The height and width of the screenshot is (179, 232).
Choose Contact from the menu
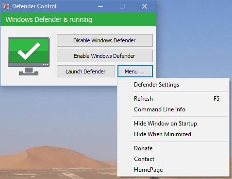[173, 159]
